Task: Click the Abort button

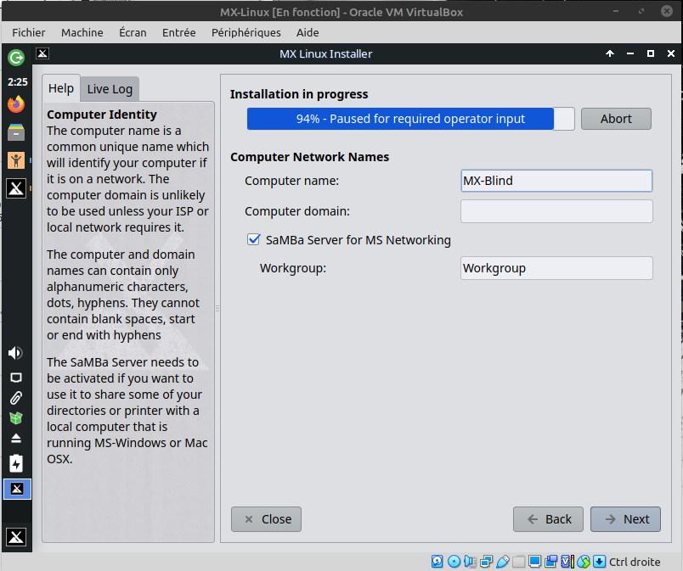Action: point(616,119)
